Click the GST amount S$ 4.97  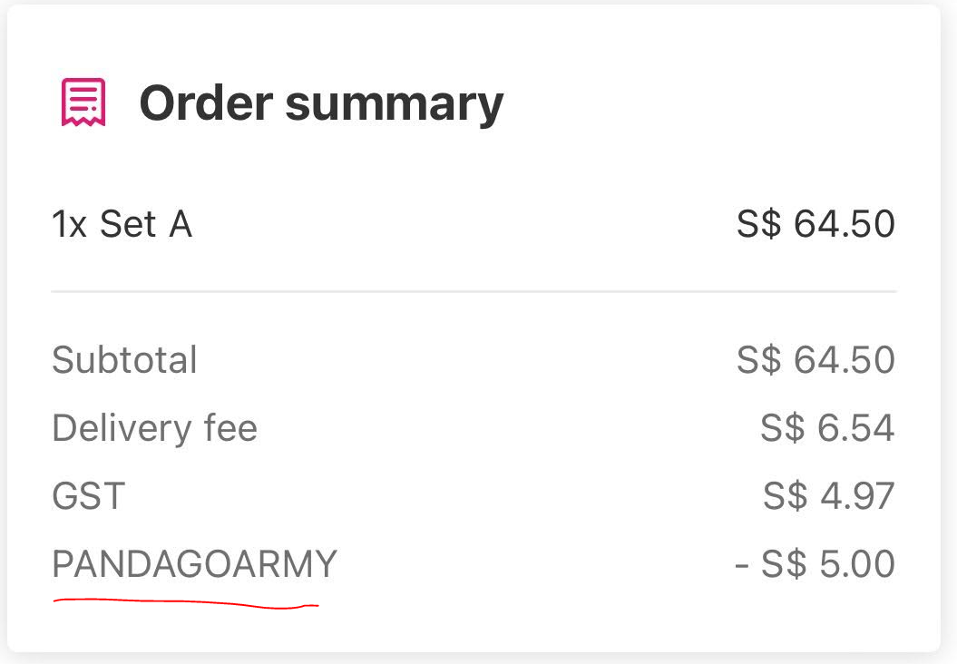(x=829, y=495)
